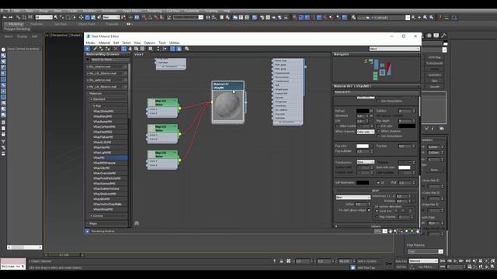Screen dimensions: 497x279
Task: Open Self-illumination color swatch
Action: point(363,183)
